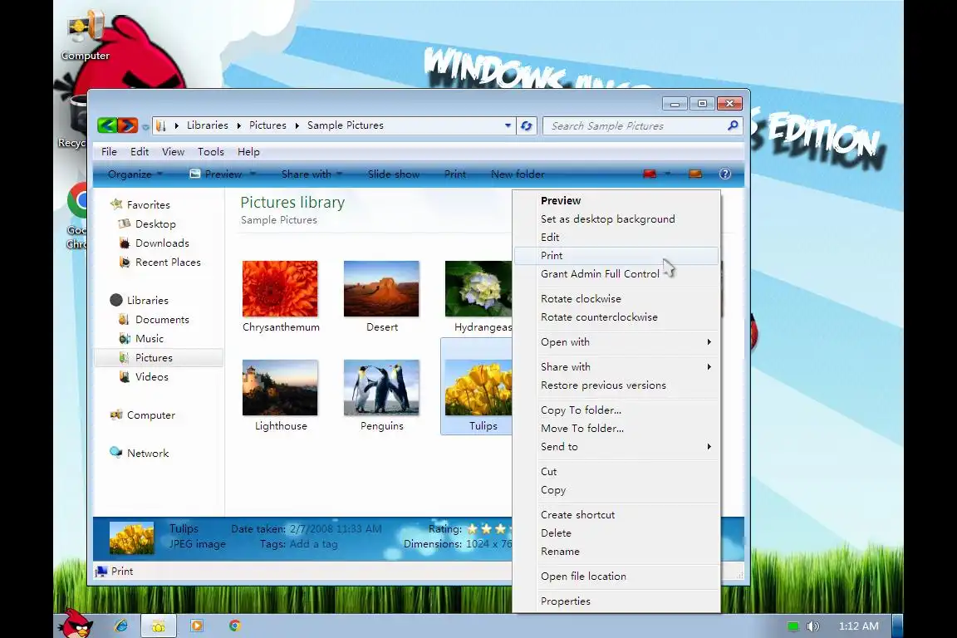Image resolution: width=957 pixels, height=638 pixels.
Task: Click the search magnifier icon
Action: tap(733, 125)
